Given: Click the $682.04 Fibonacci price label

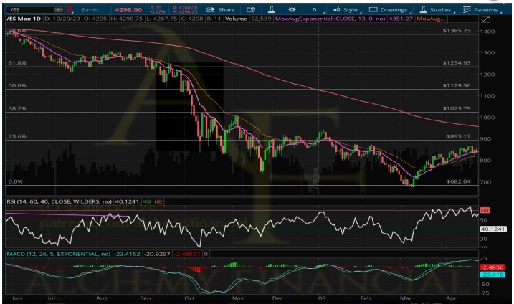Looking at the screenshot, I should pos(459,181).
